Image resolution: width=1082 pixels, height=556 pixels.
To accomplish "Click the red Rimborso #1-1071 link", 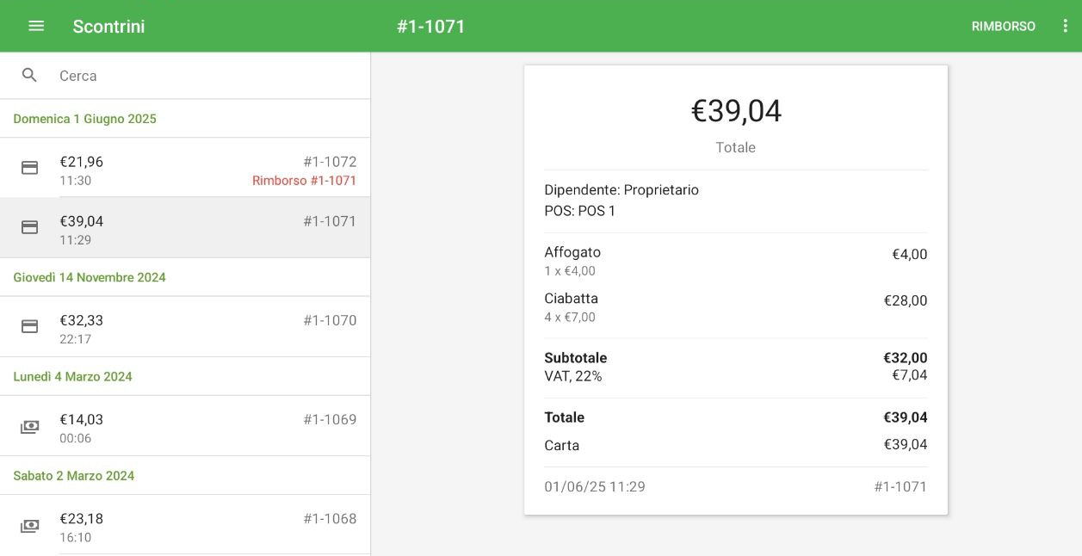I will 304,181.
